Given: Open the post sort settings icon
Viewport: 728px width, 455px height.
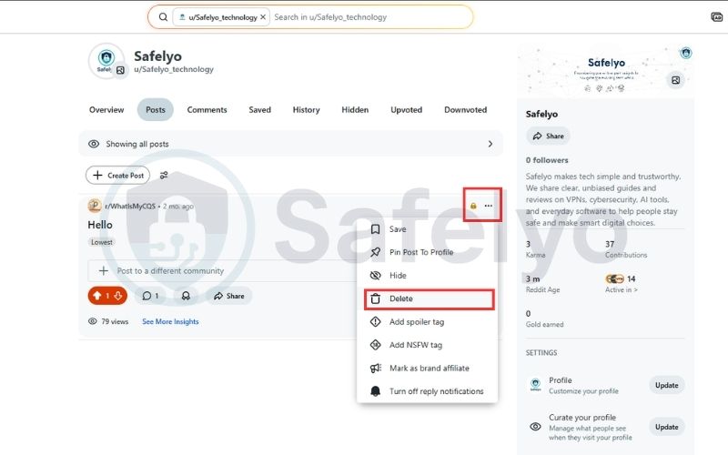Looking at the screenshot, I should [x=164, y=176].
